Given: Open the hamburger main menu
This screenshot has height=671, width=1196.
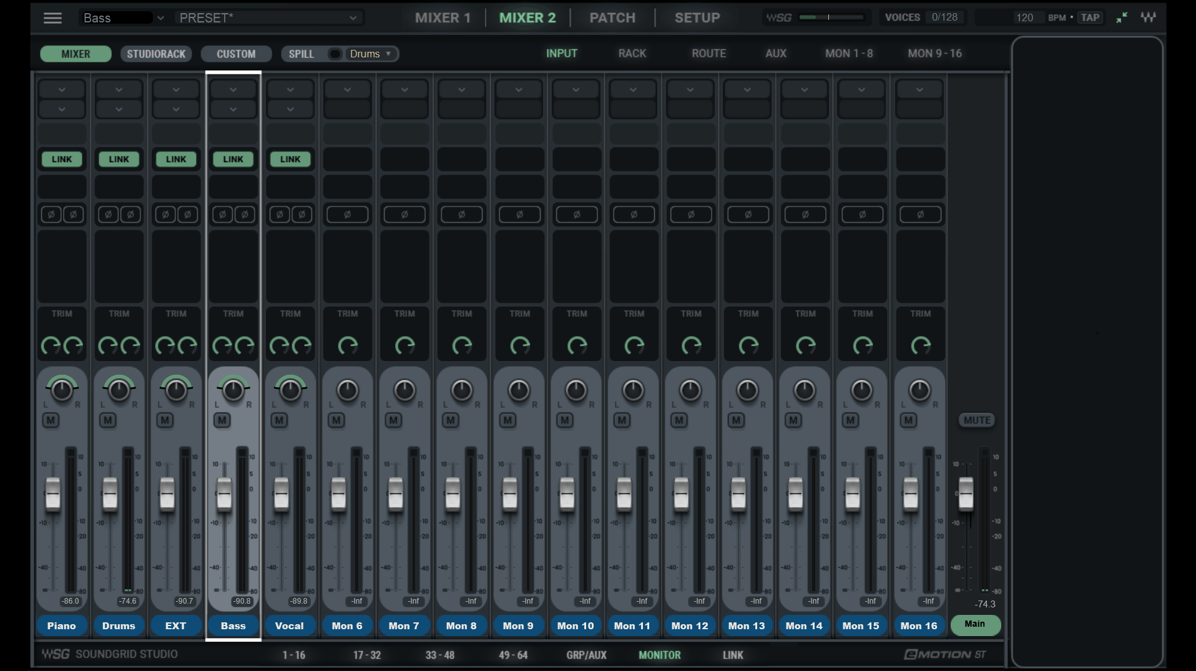Looking at the screenshot, I should click(x=52, y=18).
